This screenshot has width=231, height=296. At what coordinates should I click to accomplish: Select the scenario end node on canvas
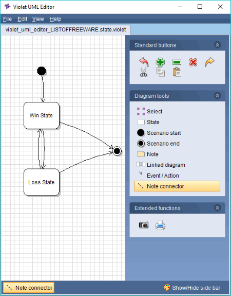tap(117, 151)
